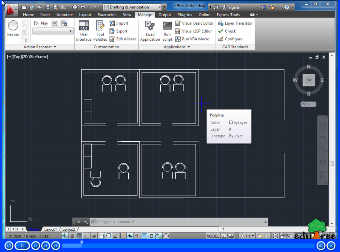The height and width of the screenshot is (252, 340).
Task: Click the Autodesk Exchange X icon
Action: click(x=263, y=7)
